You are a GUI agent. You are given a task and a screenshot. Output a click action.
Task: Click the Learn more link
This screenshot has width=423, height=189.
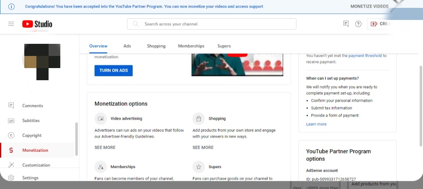coord(316,124)
